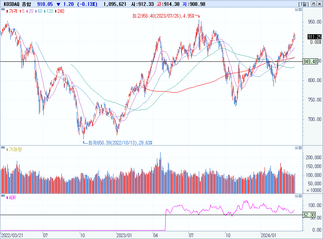The width and height of the screenshot is (323, 239).
Task: Click the down-triangle price change indicator
Action: 58,4
